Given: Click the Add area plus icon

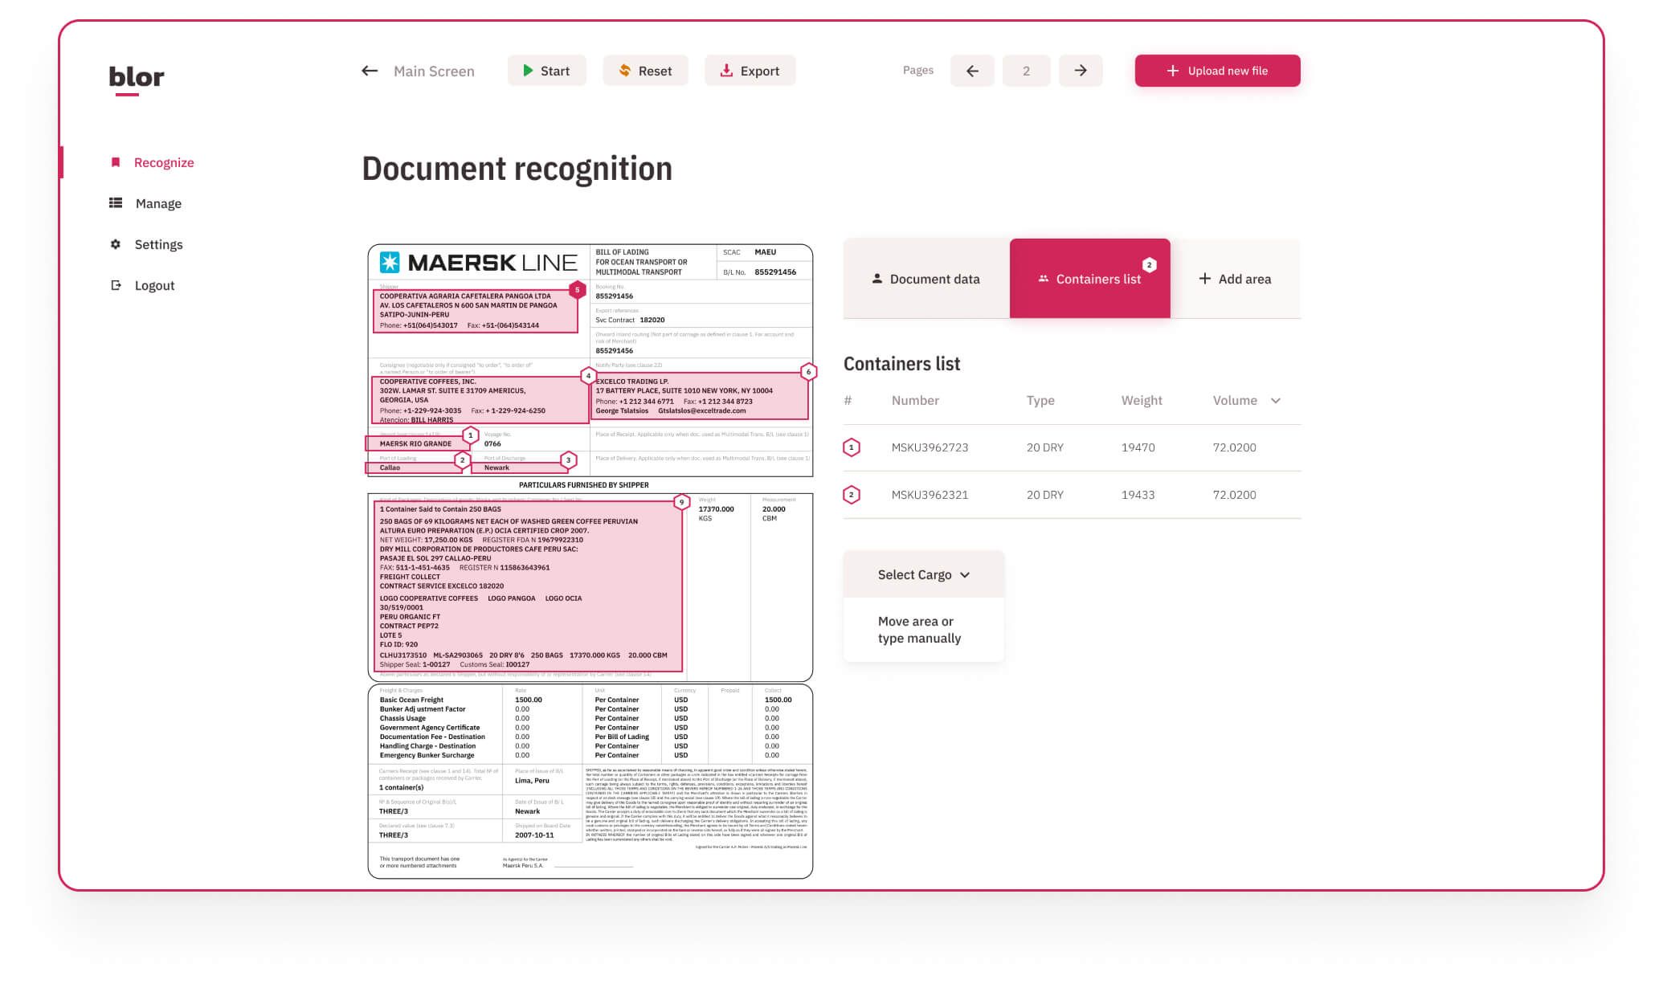Looking at the screenshot, I should pyautogui.click(x=1204, y=279).
